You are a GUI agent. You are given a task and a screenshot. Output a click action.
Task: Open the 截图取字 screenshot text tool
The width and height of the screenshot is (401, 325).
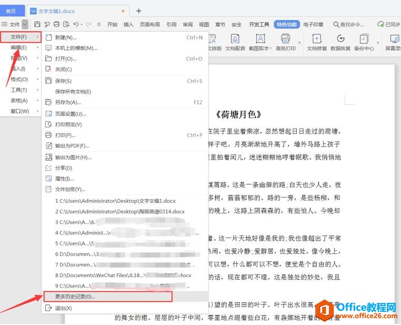(x=260, y=42)
